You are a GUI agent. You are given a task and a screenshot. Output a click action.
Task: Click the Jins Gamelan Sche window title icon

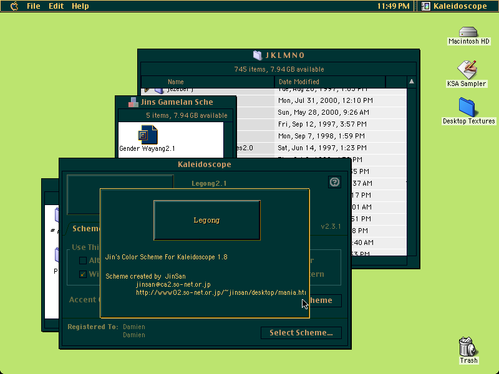(133, 102)
